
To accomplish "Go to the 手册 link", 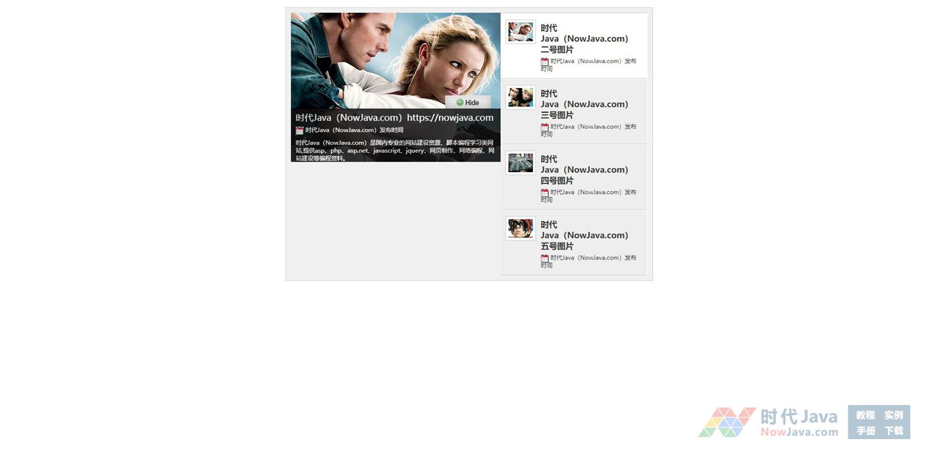I will tap(865, 431).
